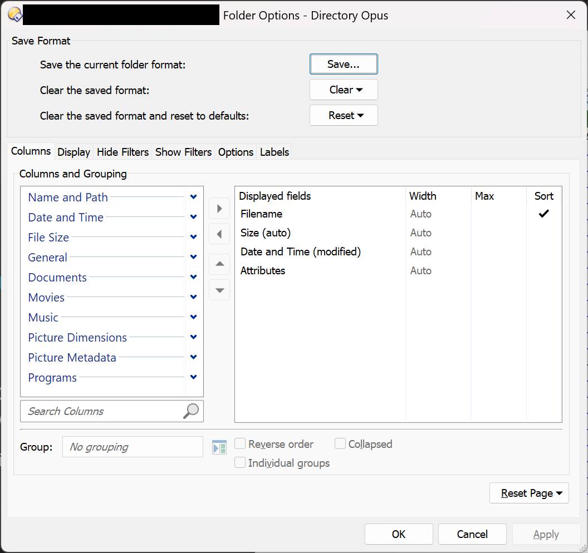Click the remove column left-arrow button
Viewport: 588px width, 553px height.
pyautogui.click(x=219, y=234)
